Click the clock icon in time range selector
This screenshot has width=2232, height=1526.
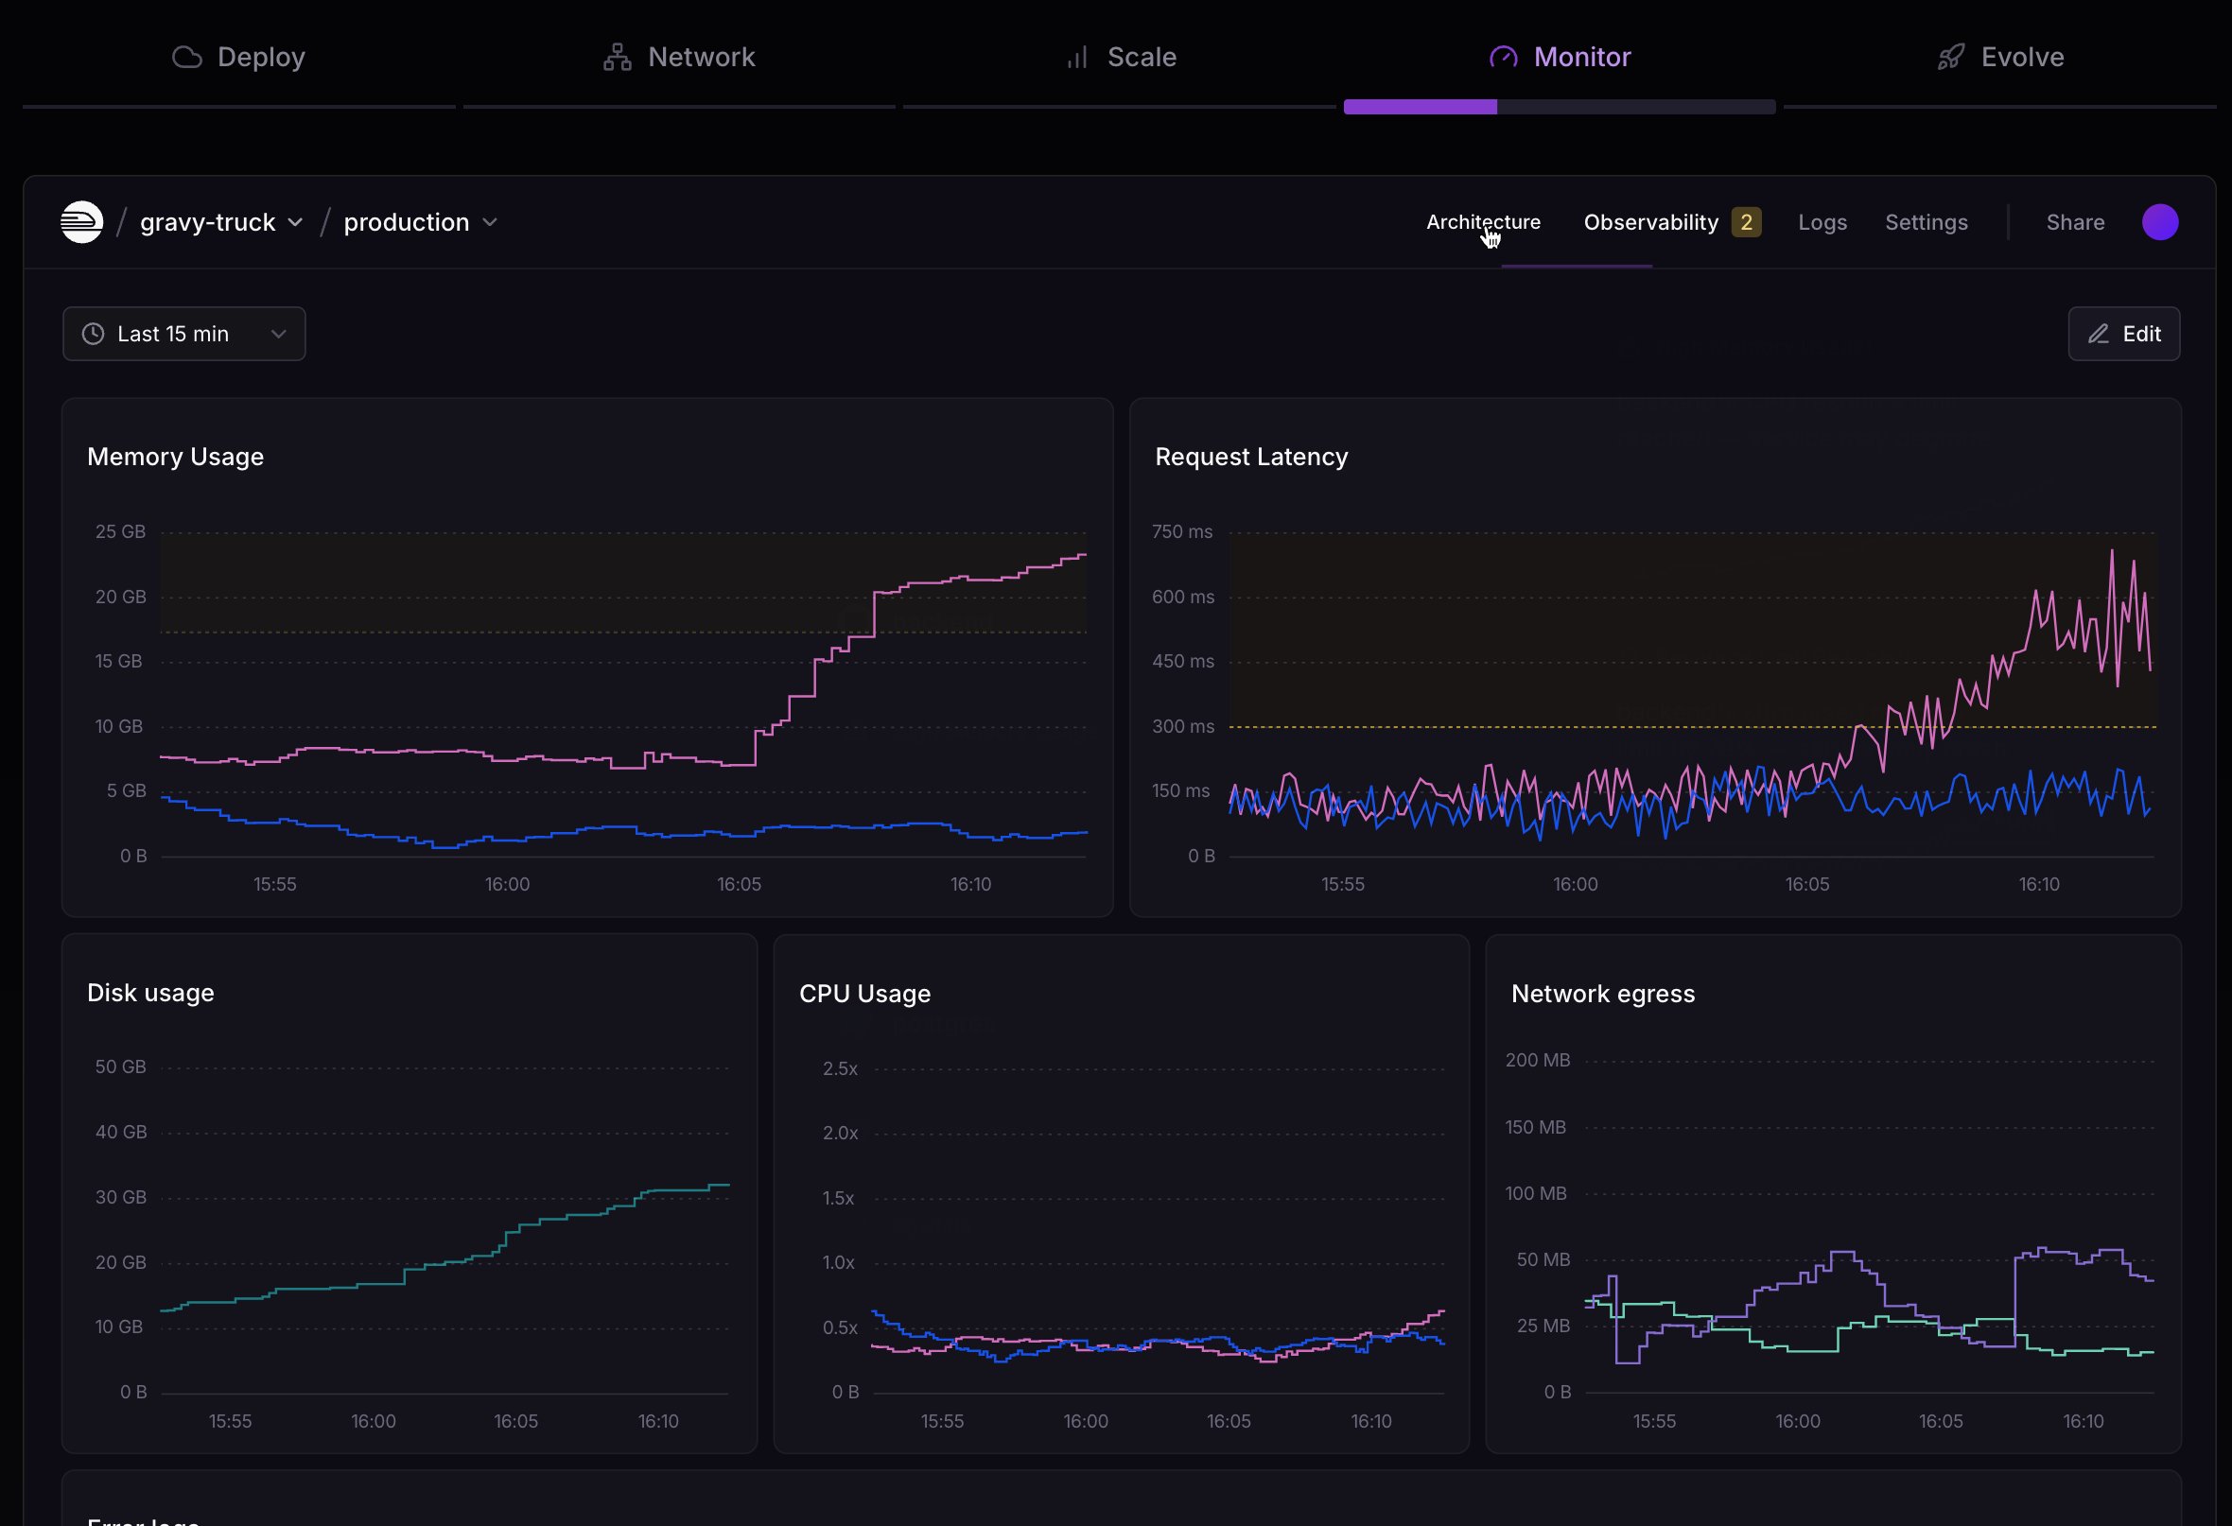click(94, 333)
